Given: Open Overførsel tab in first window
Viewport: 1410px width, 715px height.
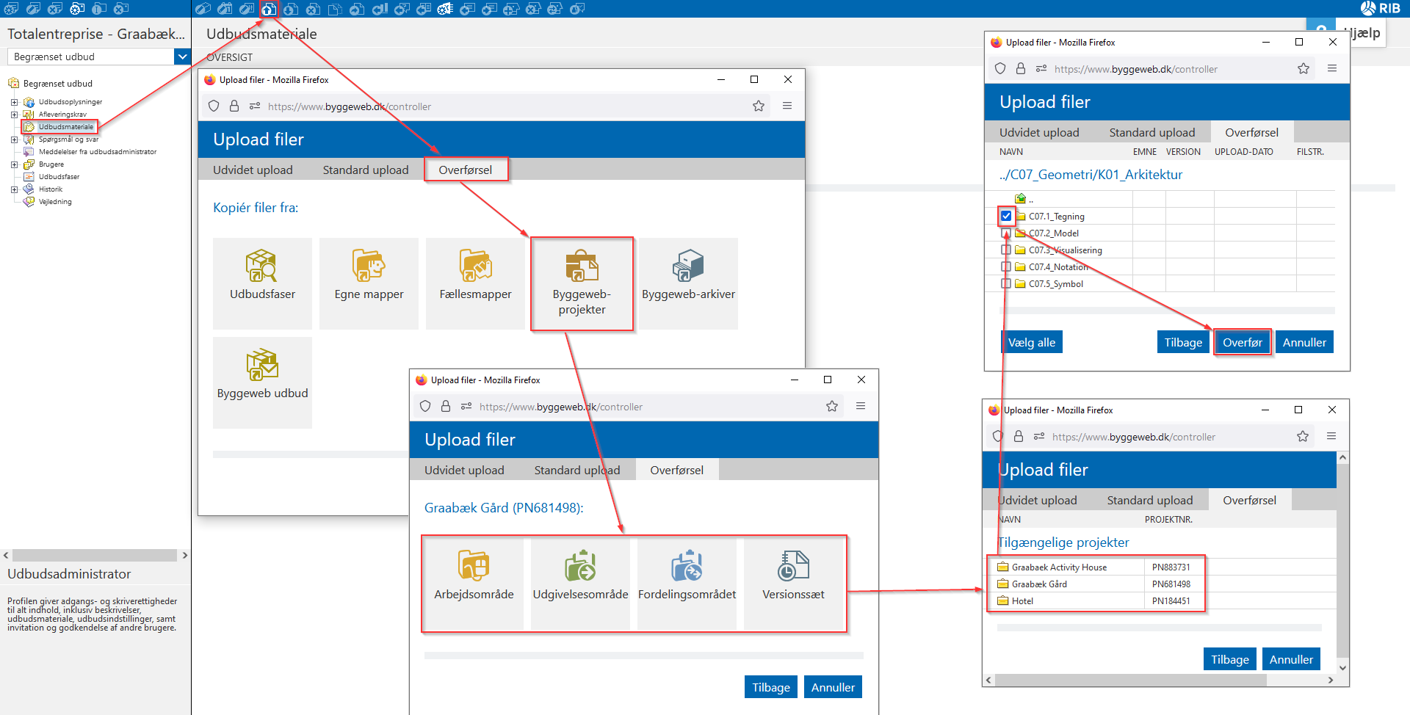Looking at the screenshot, I should point(465,170).
